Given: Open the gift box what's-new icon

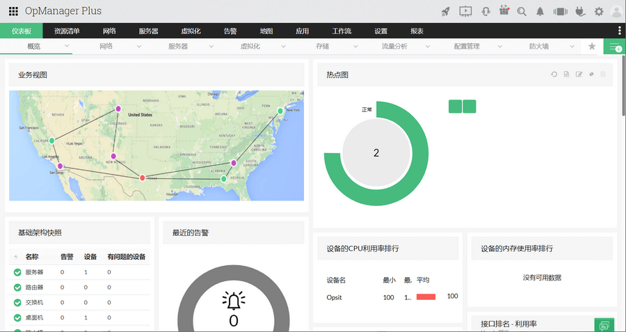Looking at the screenshot, I should click(504, 10).
